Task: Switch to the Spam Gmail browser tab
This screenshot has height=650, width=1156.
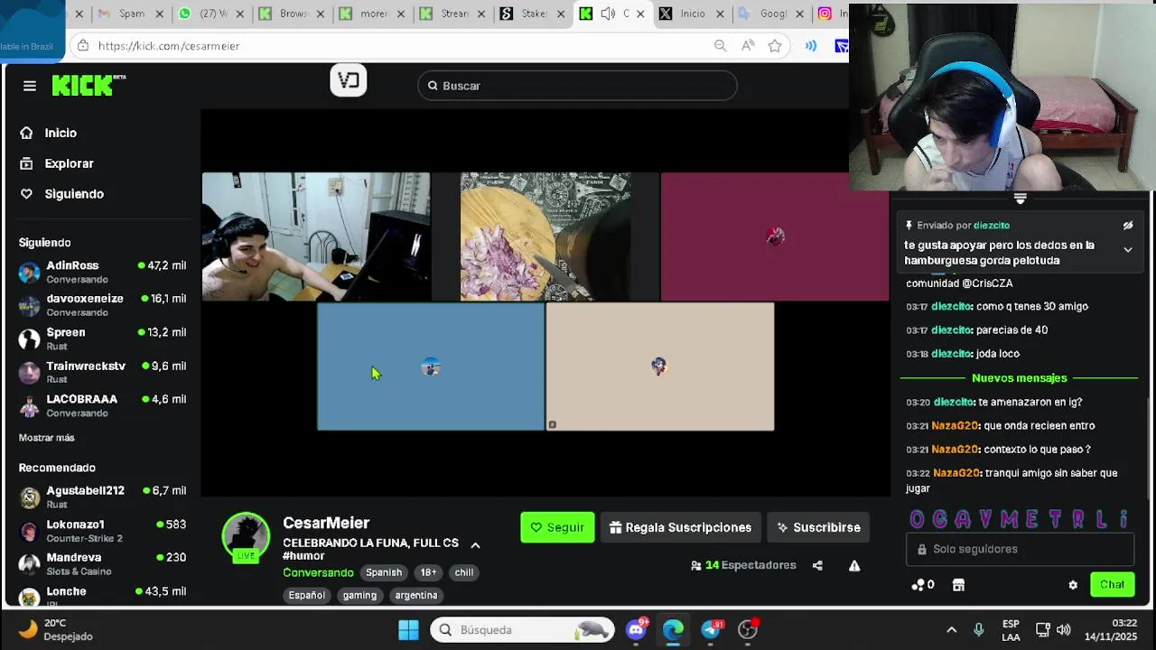Action: pyautogui.click(x=123, y=14)
